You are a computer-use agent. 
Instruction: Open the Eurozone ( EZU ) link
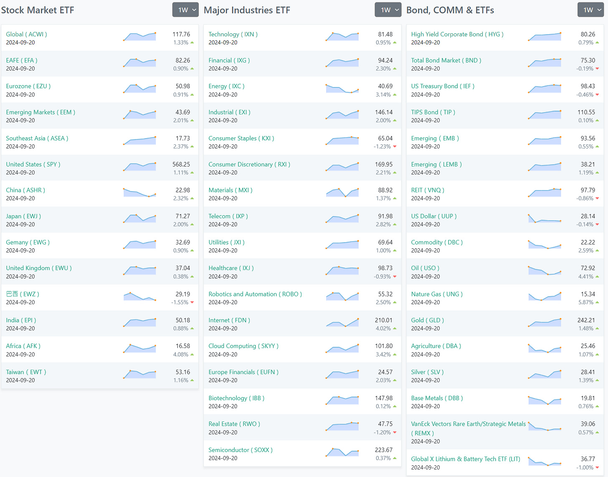pyautogui.click(x=28, y=86)
